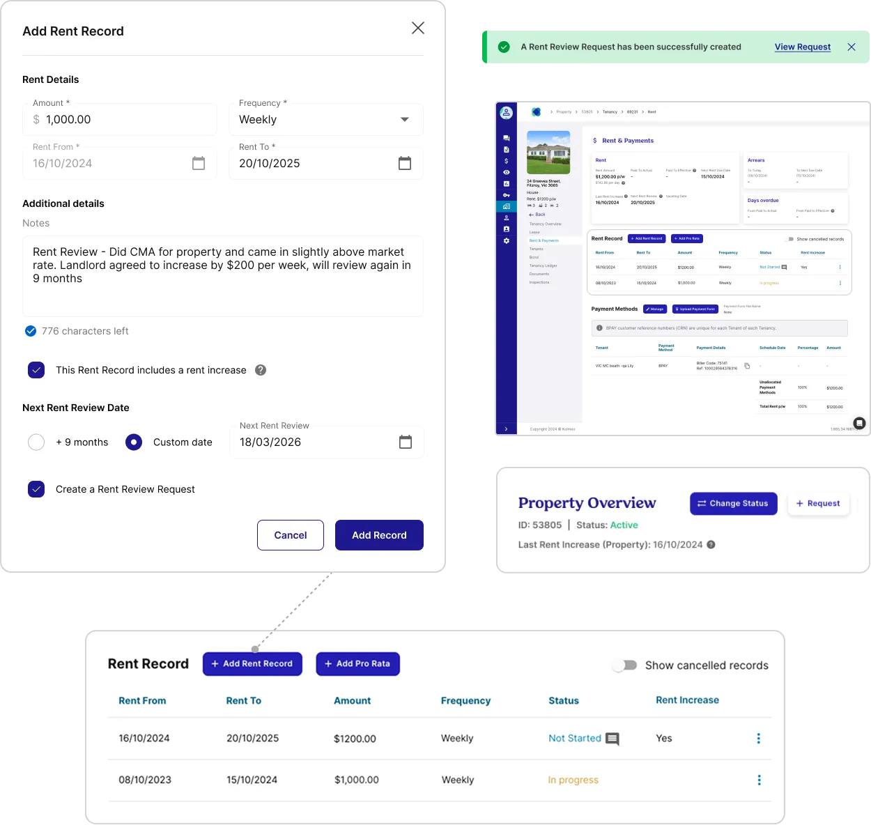The height and width of the screenshot is (825, 871).
Task: Open three-dot menu for $1200.00 row in small screenshot
Action: [x=840, y=267]
